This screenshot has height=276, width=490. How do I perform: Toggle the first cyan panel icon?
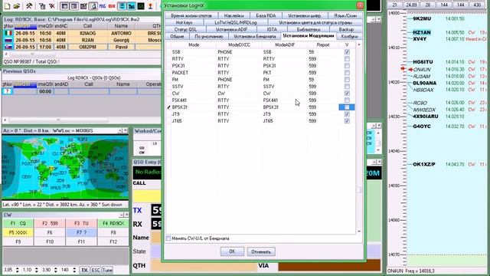(x=122, y=5)
